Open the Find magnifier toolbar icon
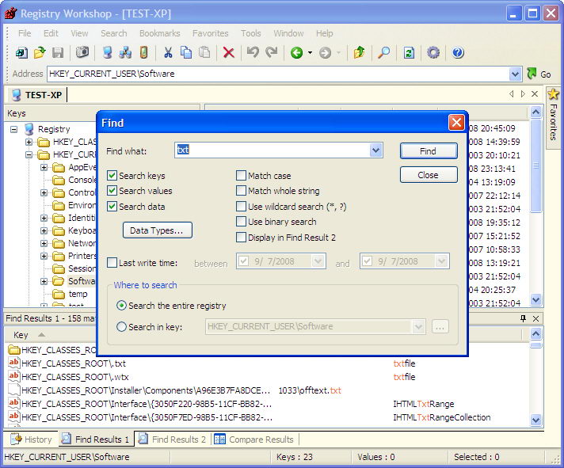This screenshot has height=468, width=564. click(383, 53)
